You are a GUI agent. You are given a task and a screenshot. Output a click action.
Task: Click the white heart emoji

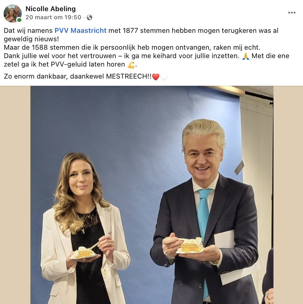click(x=164, y=76)
